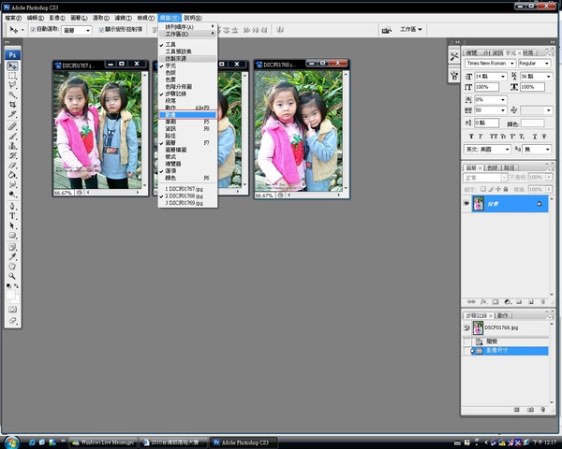562x449 pixels.
Task: Open Windows Live Messenger from taskbar
Action: point(103,442)
